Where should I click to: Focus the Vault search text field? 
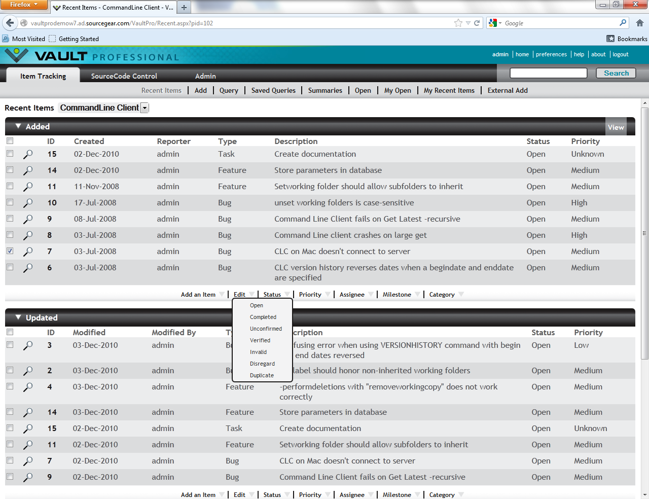[548, 73]
